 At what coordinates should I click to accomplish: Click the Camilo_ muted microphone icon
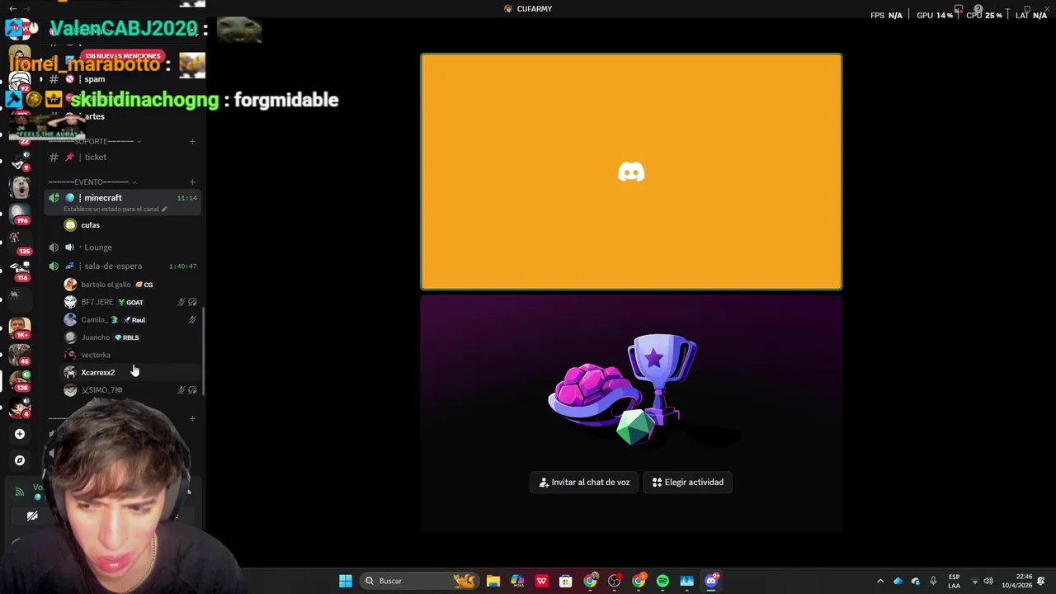[192, 320]
